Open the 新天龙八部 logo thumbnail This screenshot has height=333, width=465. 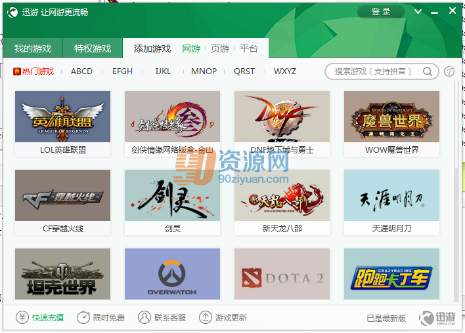click(282, 195)
